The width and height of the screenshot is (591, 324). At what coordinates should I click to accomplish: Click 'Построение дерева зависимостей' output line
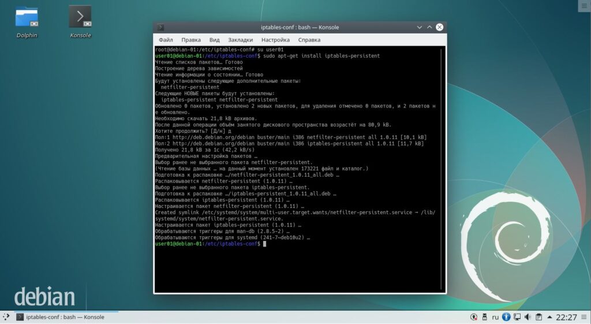(x=199, y=68)
